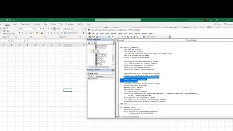Click Toggle Folders icon in Project panel
Viewport: 233px width, 131px height.
click(96, 43)
